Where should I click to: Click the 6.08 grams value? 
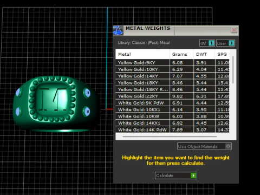coord(178,63)
